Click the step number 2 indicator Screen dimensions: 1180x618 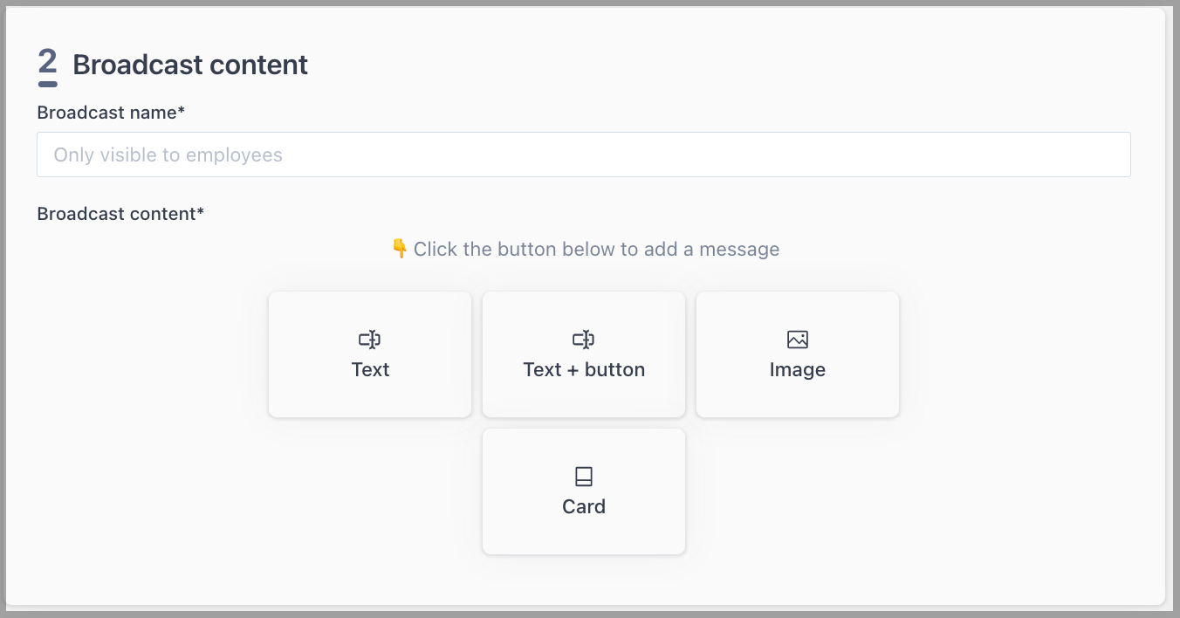click(x=47, y=66)
